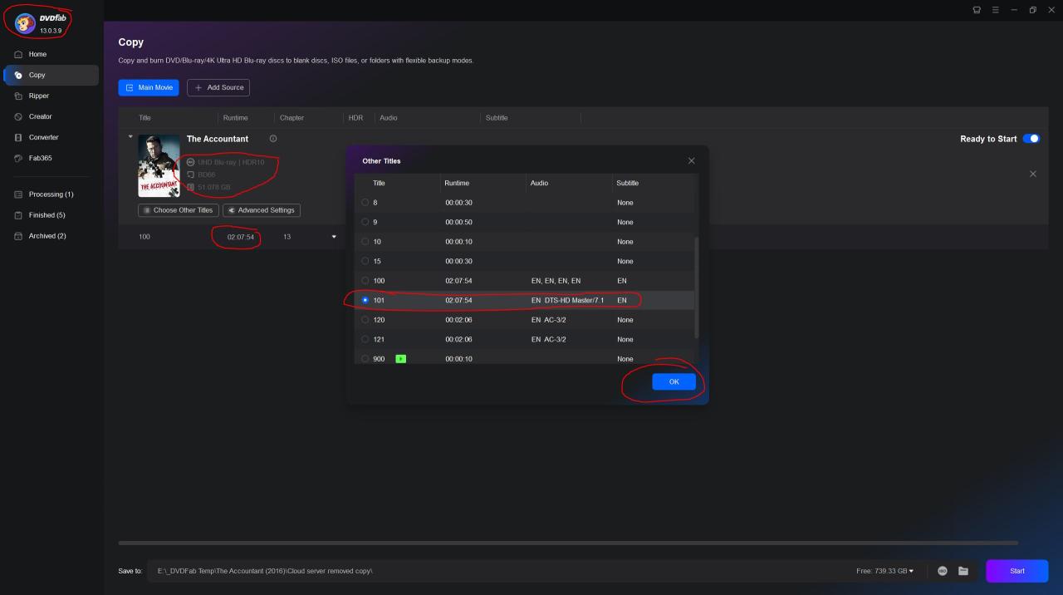Click the HDR column header in main list
The height and width of the screenshot is (595, 1063).
point(355,118)
